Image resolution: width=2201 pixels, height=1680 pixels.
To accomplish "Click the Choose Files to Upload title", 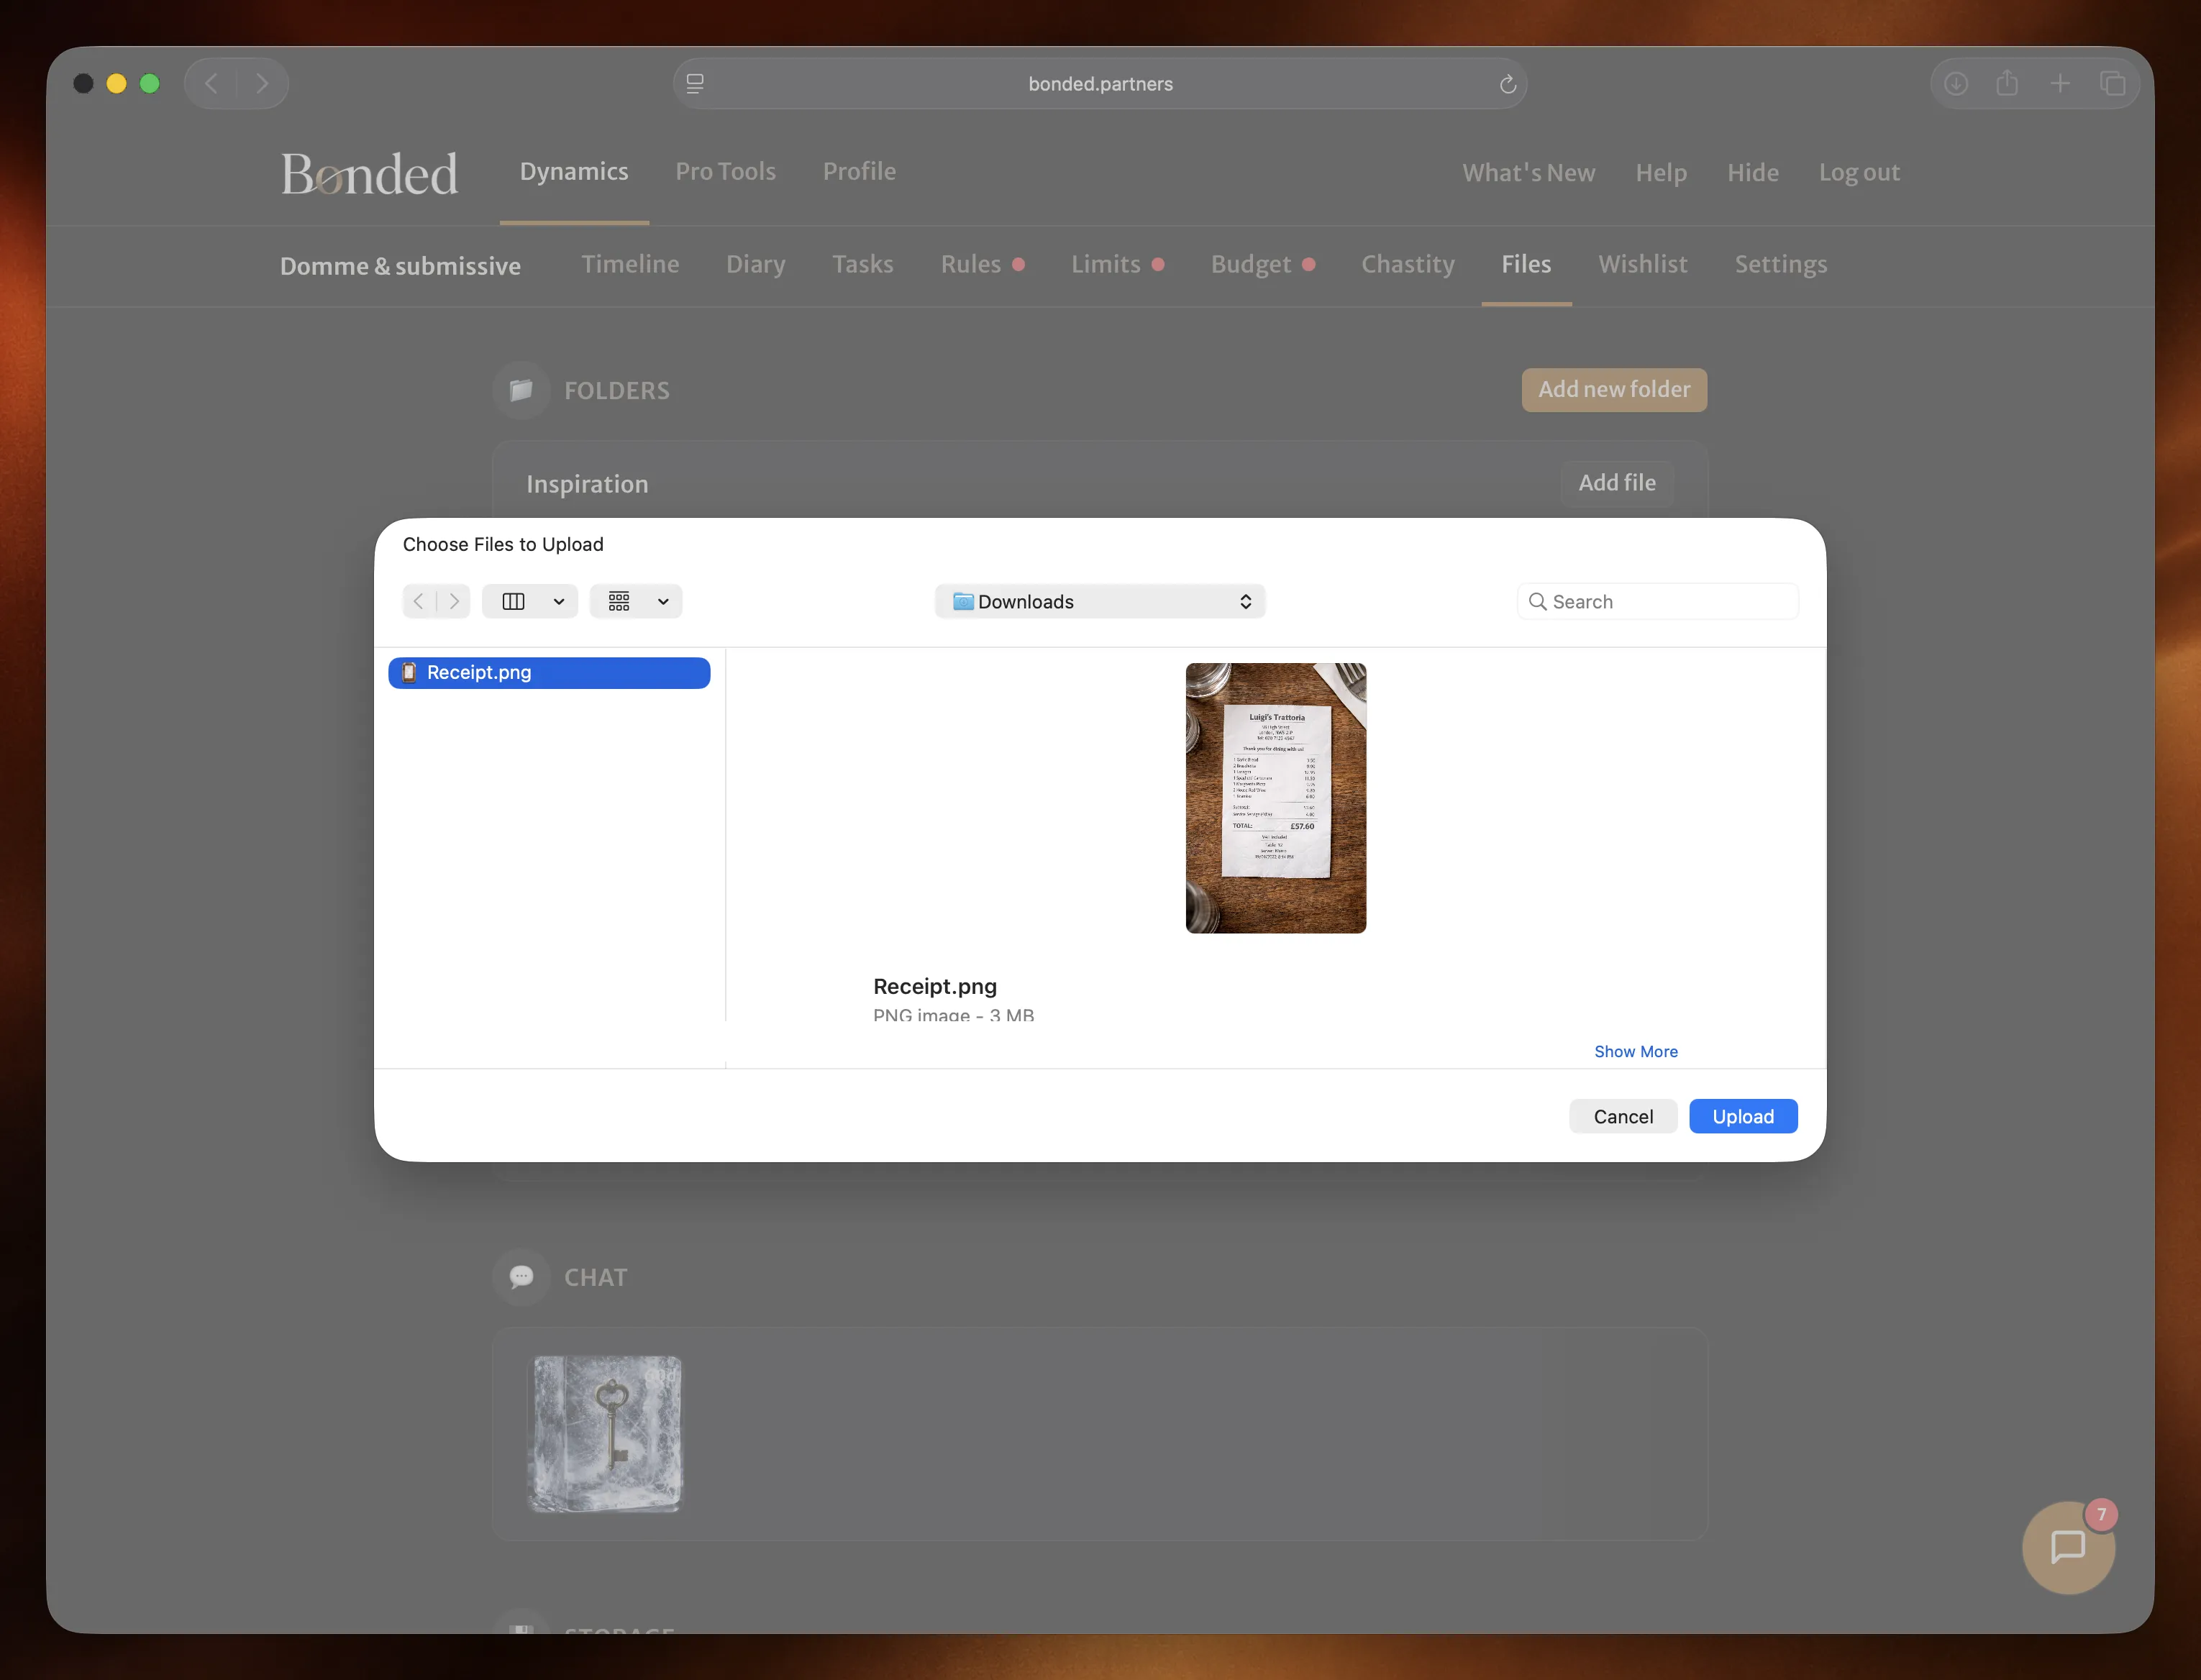I will point(503,544).
